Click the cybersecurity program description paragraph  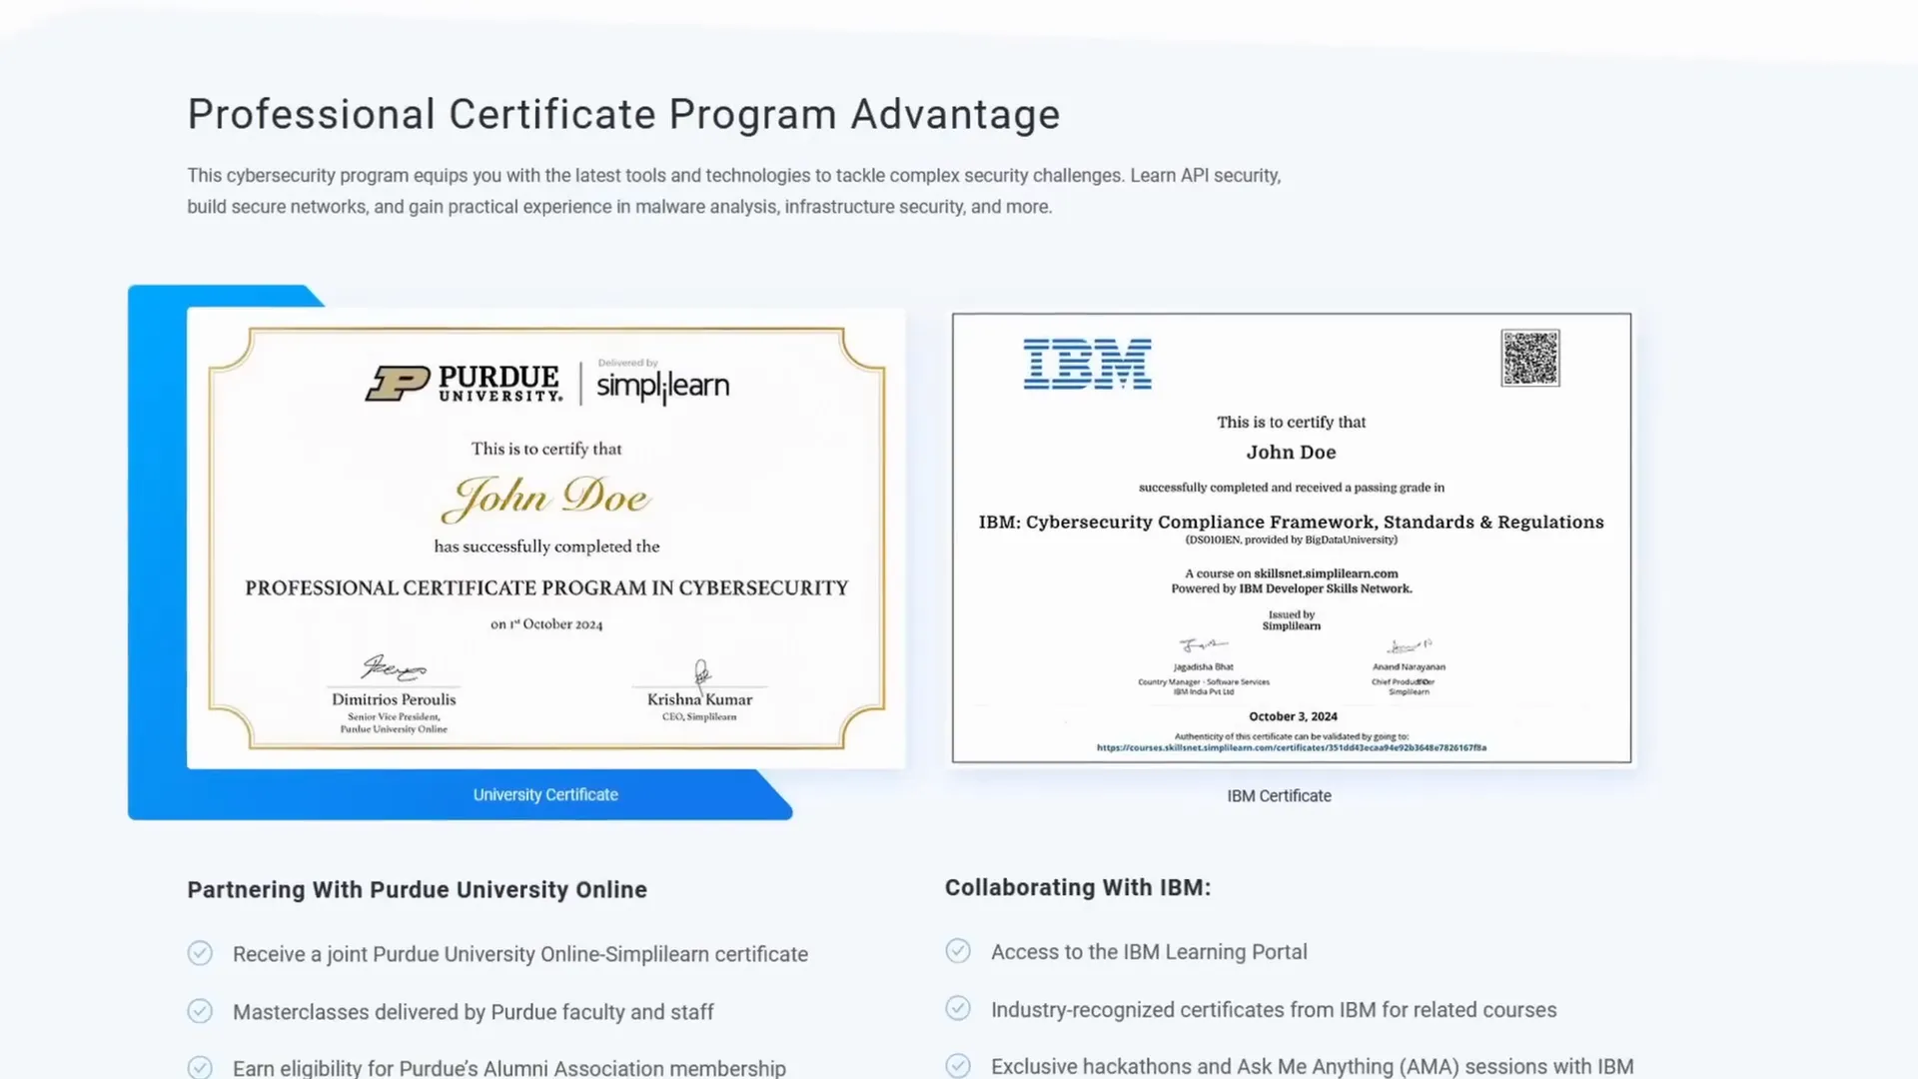(734, 191)
